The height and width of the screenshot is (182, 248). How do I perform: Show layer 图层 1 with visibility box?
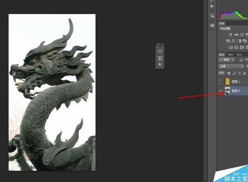(221, 81)
